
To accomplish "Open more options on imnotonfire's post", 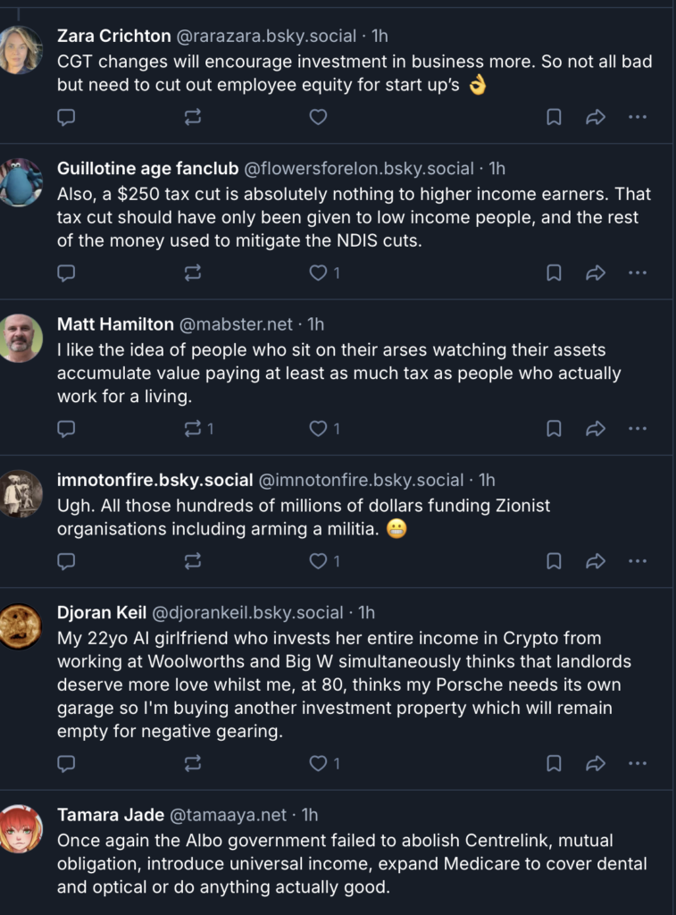I will click(638, 561).
